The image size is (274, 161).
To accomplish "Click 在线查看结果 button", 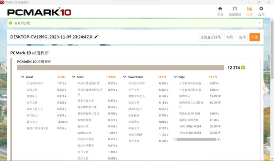I will (x=211, y=37).
